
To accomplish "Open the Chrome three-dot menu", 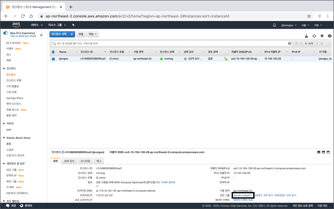I will click(327, 16).
